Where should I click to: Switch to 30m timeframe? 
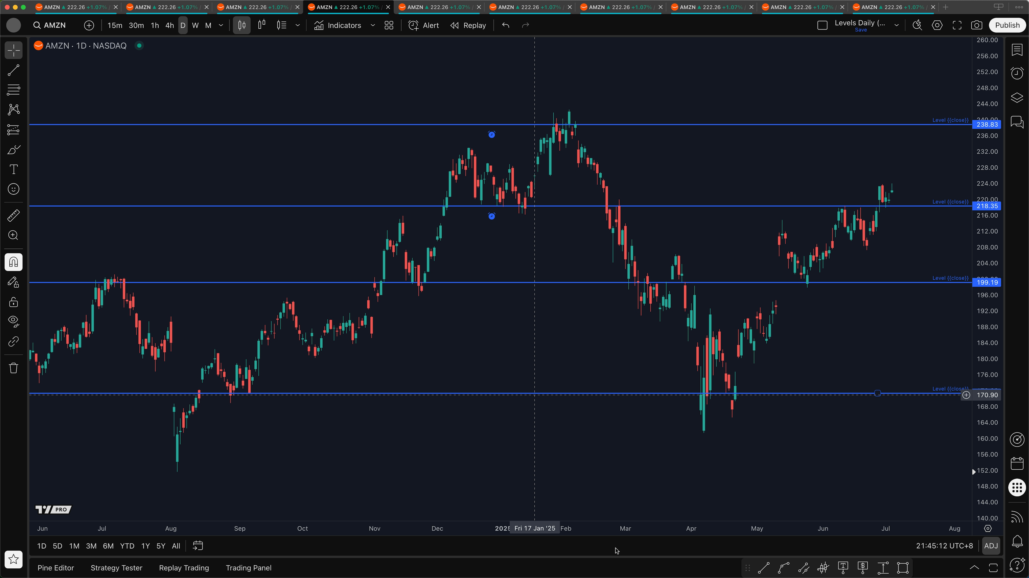[136, 25]
